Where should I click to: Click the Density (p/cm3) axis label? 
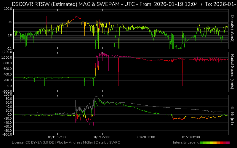click(233, 28)
